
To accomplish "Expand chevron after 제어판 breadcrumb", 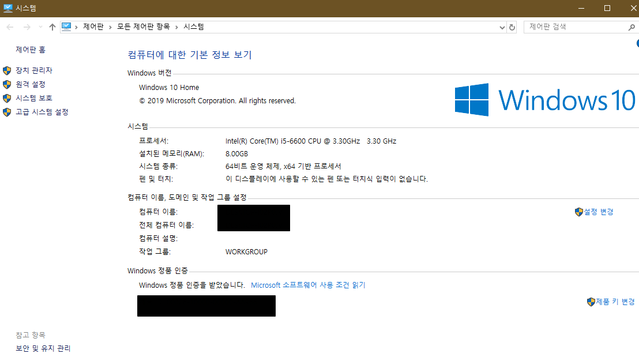I will [x=110, y=27].
